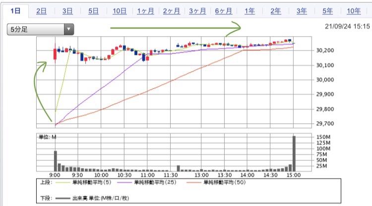Click the first red candlestick at 9:00
This screenshot has height=206, width=372.
pyautogui.click(x=55, y=54)
